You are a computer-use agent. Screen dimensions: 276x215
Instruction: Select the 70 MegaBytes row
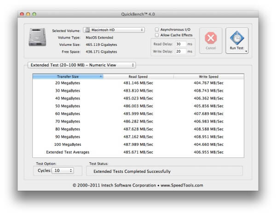point(138,121)
